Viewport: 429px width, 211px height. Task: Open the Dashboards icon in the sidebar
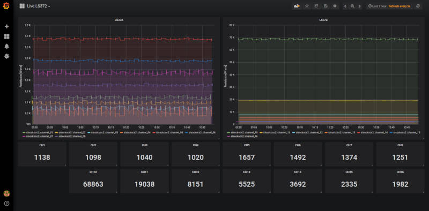(x=7, y=36)
